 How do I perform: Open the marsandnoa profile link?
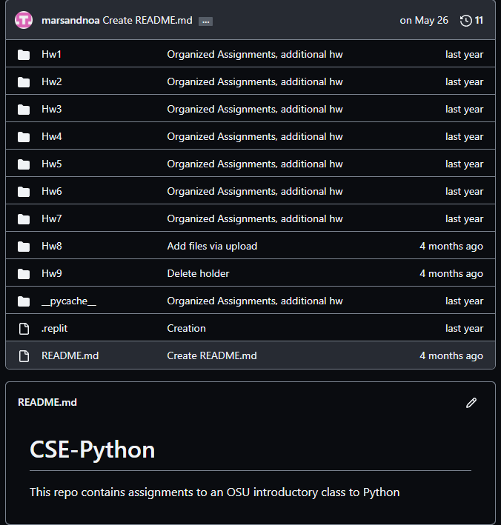[70, 20]
